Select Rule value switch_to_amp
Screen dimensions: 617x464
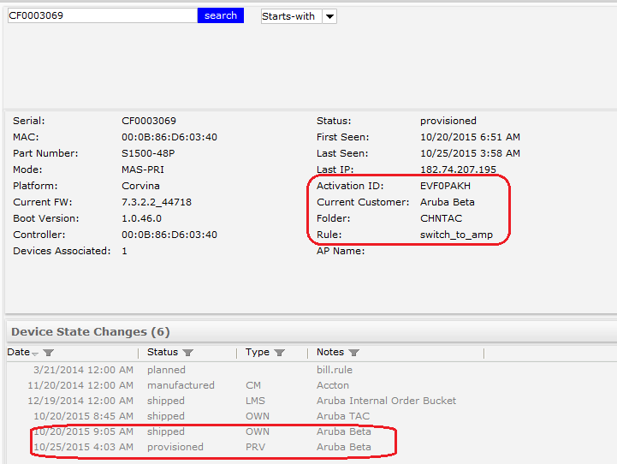point(456,235)
